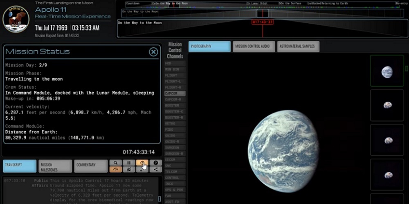Click the middle timeline zoom window box
This screenshot has height=204, width=409.
(x=263, y=13)
